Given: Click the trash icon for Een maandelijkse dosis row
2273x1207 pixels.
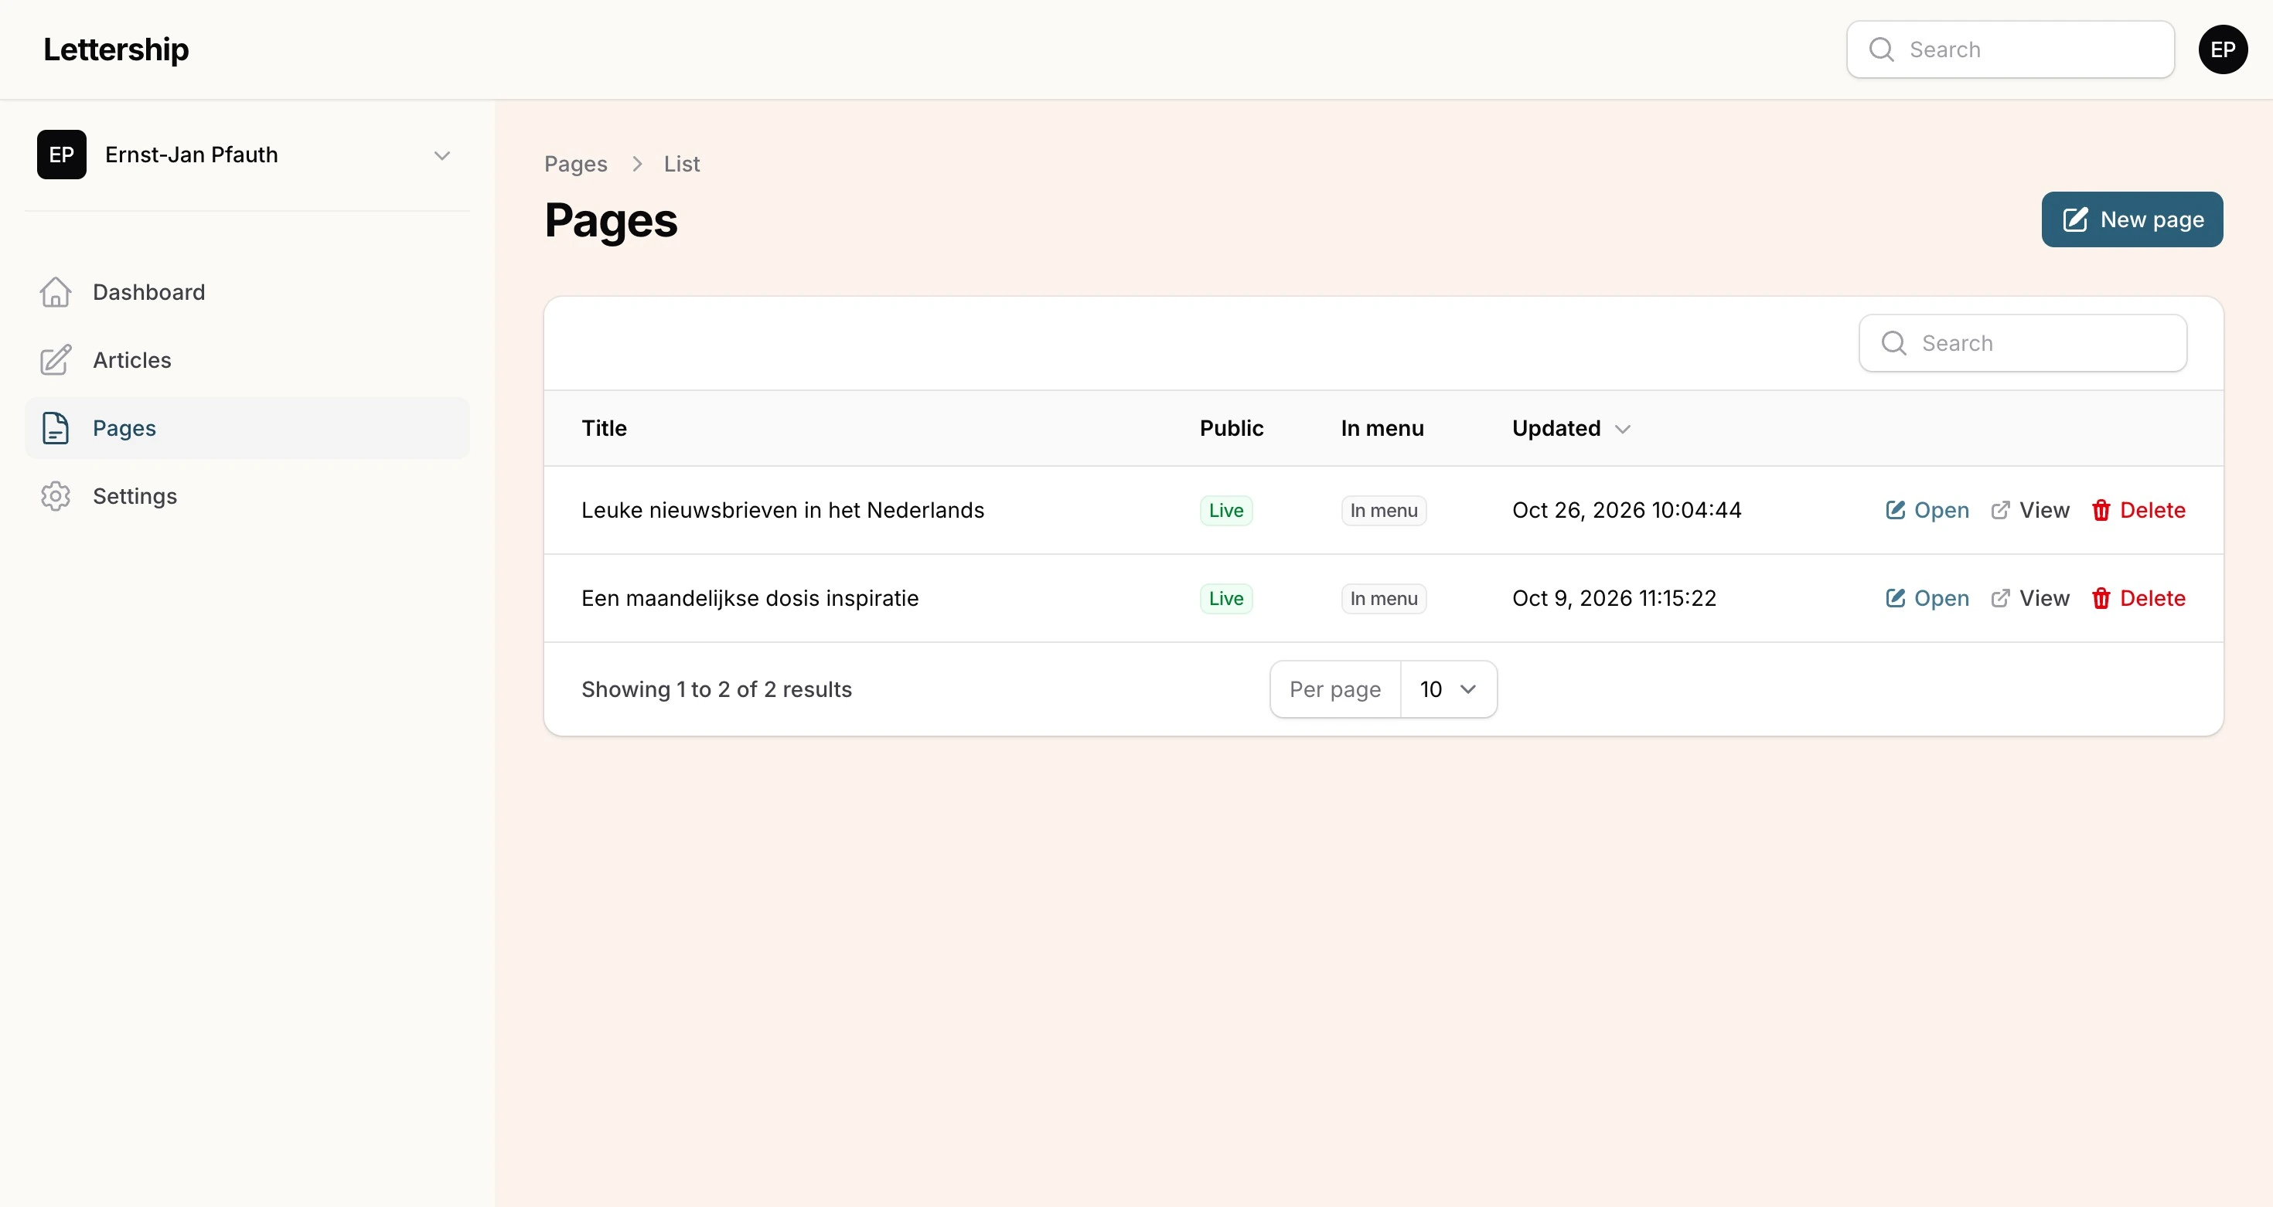Looking at the screenshot, I should (x=2101, y=598).
